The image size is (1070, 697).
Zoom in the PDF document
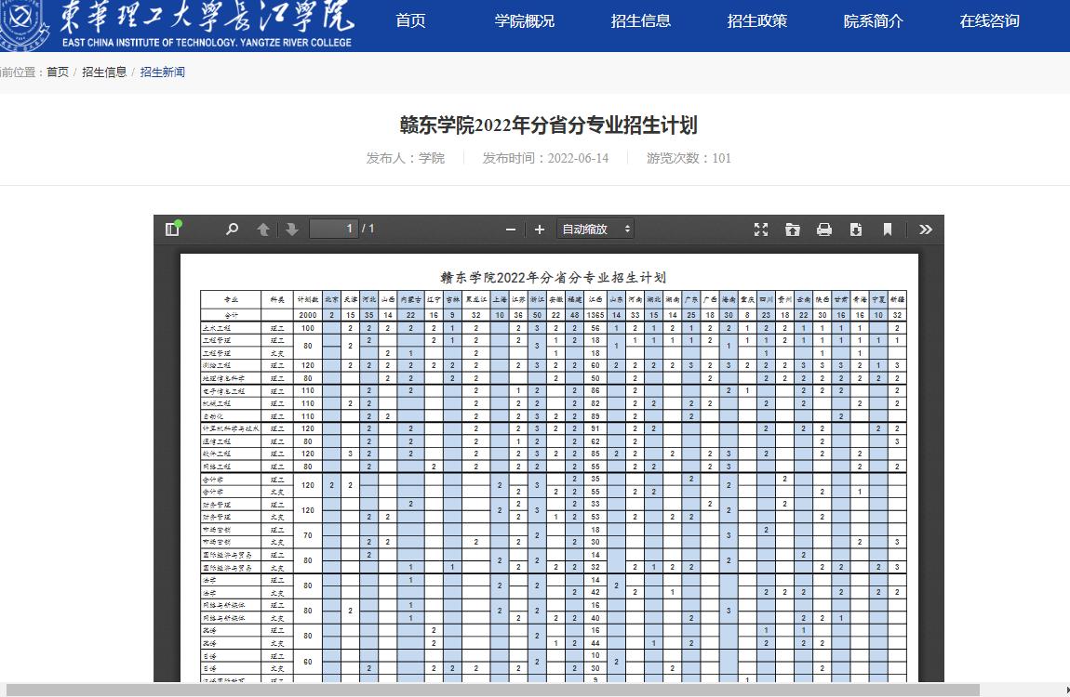(539, 230)
